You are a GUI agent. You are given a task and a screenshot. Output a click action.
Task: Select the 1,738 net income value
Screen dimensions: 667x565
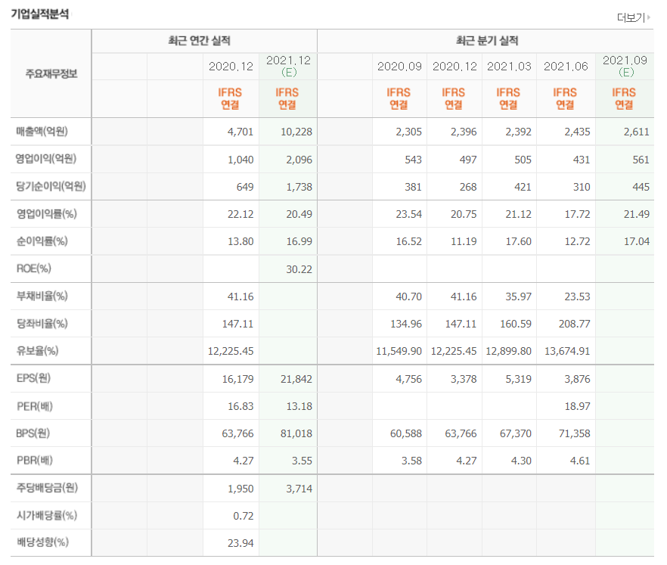coord(299,187)
